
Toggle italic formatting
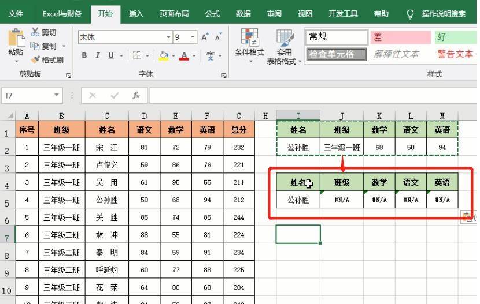click(x=98, y=55)
